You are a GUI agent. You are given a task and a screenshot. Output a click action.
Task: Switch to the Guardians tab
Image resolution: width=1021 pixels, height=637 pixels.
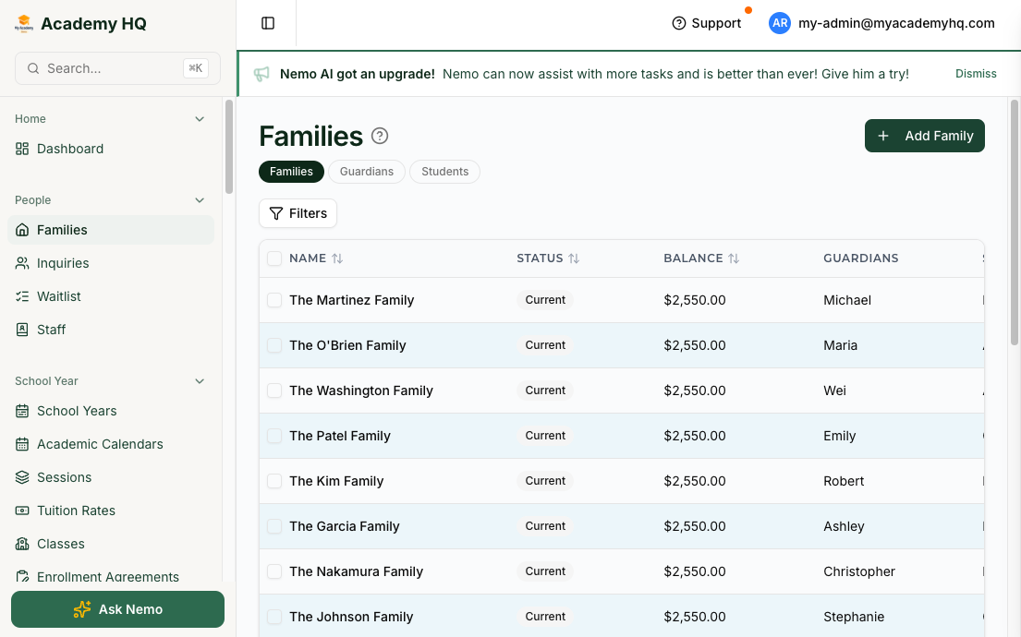[367, 172]
